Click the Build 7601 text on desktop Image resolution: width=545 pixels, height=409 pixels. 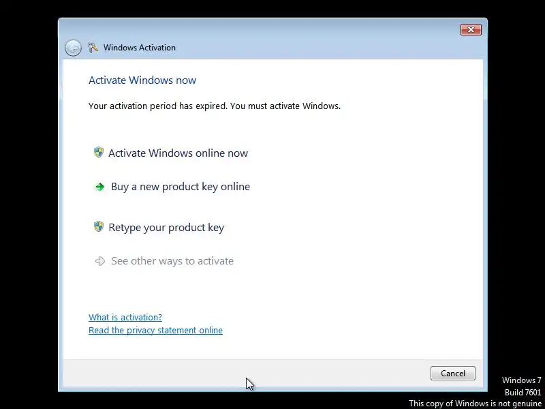[523, 393]
